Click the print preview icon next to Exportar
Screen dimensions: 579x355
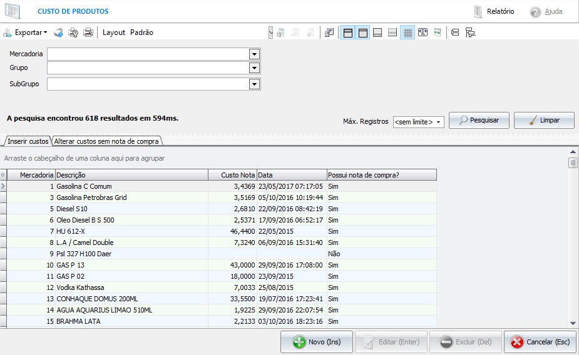pos(58,32)
